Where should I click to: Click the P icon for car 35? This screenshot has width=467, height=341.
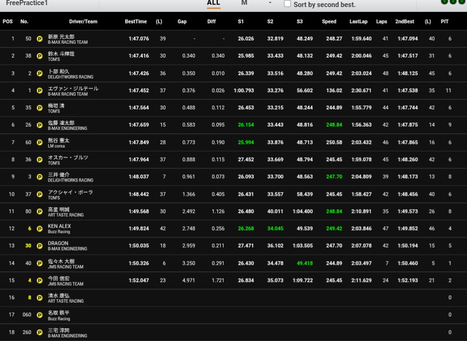[x=39, y=108]
